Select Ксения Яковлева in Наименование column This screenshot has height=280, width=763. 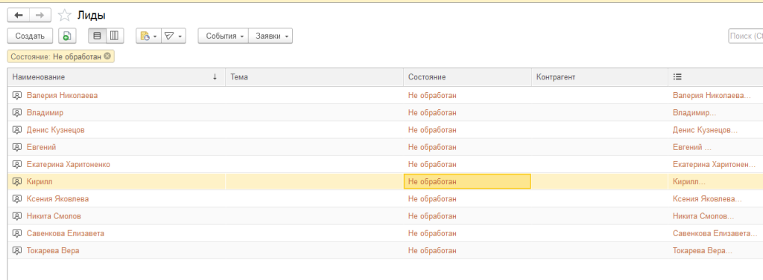[x=58, y=199]
